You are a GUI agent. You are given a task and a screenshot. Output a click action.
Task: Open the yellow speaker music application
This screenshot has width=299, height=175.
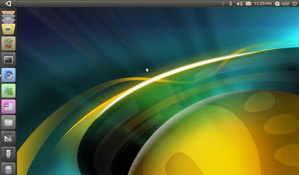coord(8,29)
